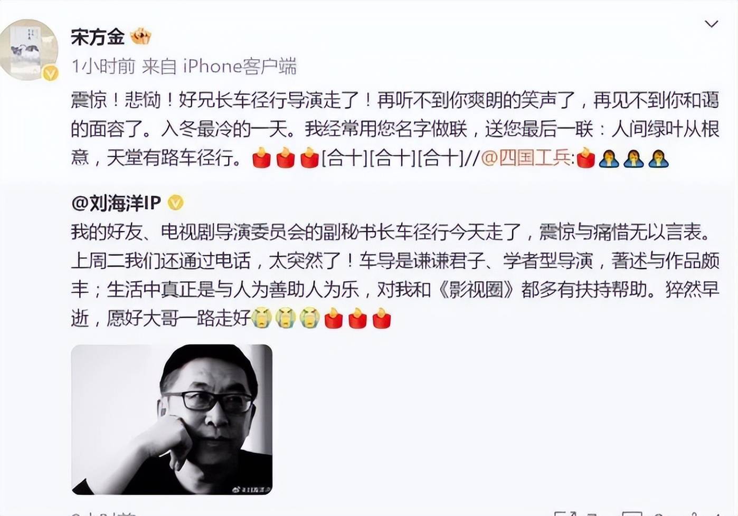Open the @四国工兵 mention link
The width and height of the screenshot is (738, 516).
(526, 157)
